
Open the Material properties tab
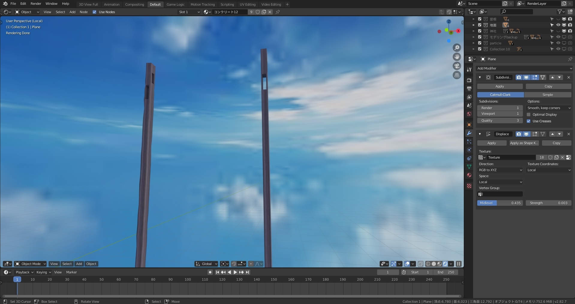point(469,175)
